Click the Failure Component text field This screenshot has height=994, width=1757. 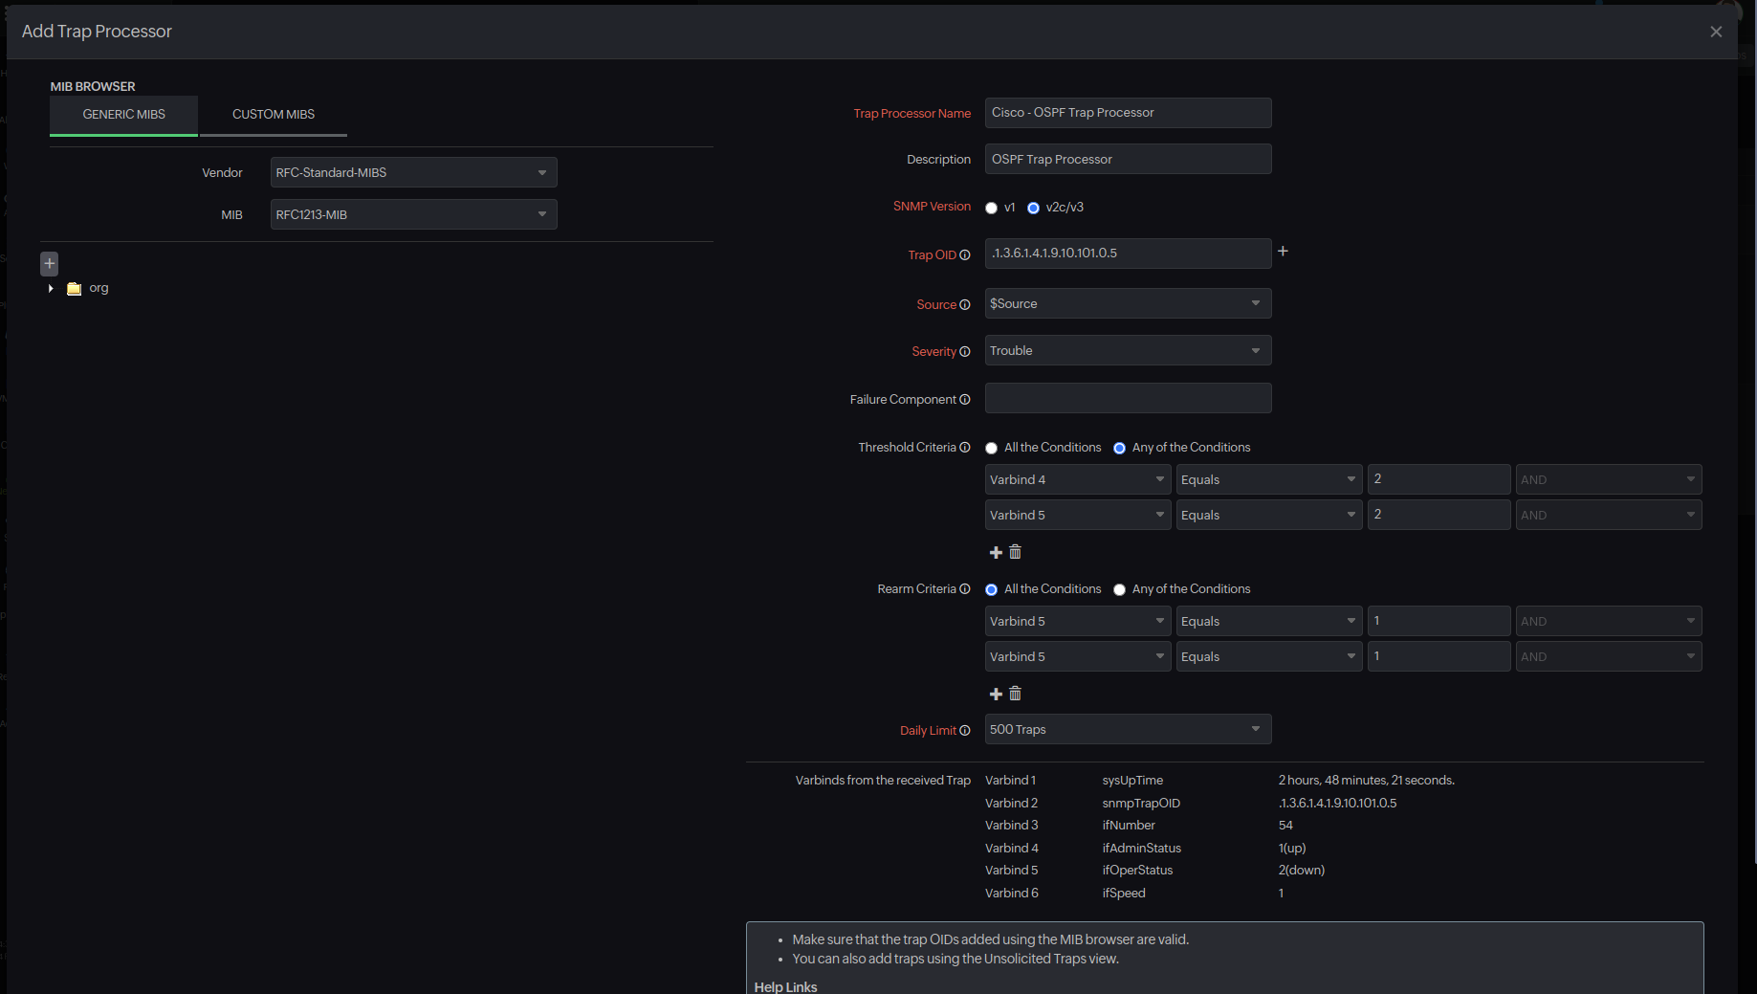pyautogui.click(x=1127, y=399)
